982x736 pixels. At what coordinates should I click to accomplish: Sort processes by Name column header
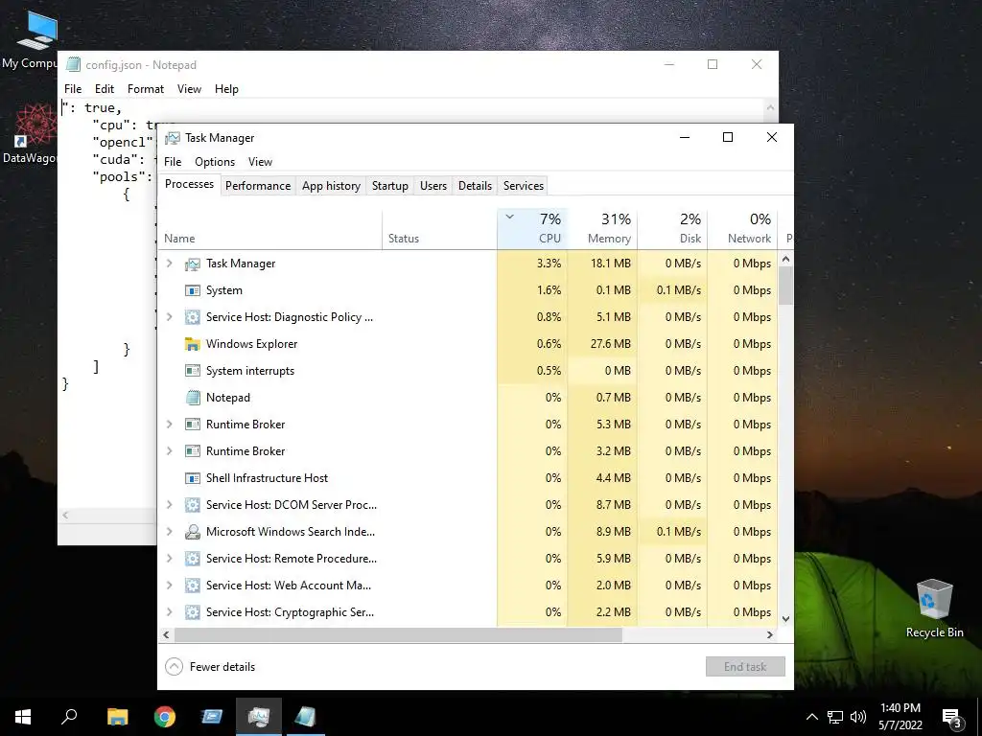click(x=269, y=229)
